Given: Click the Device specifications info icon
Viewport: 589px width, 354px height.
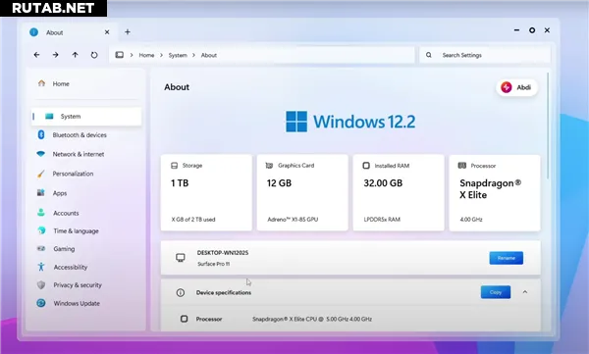Looking at the screenshot, I should pos(181,292).
